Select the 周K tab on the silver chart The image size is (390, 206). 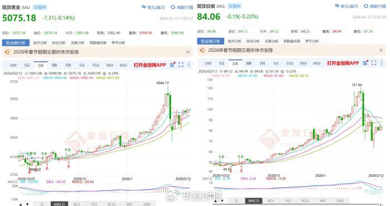point(249,63)
